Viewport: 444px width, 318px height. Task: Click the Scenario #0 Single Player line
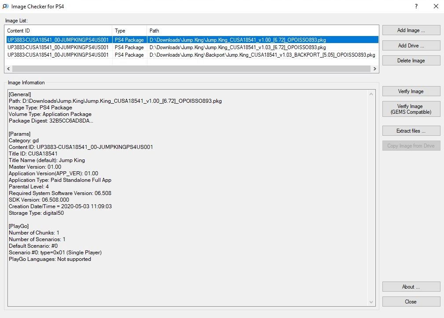click(55, 253)
